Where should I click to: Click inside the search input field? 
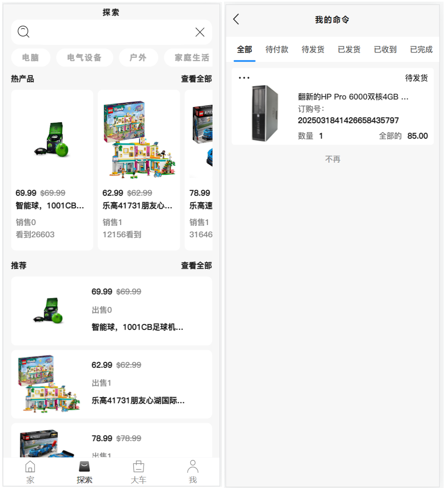(110, 32)
